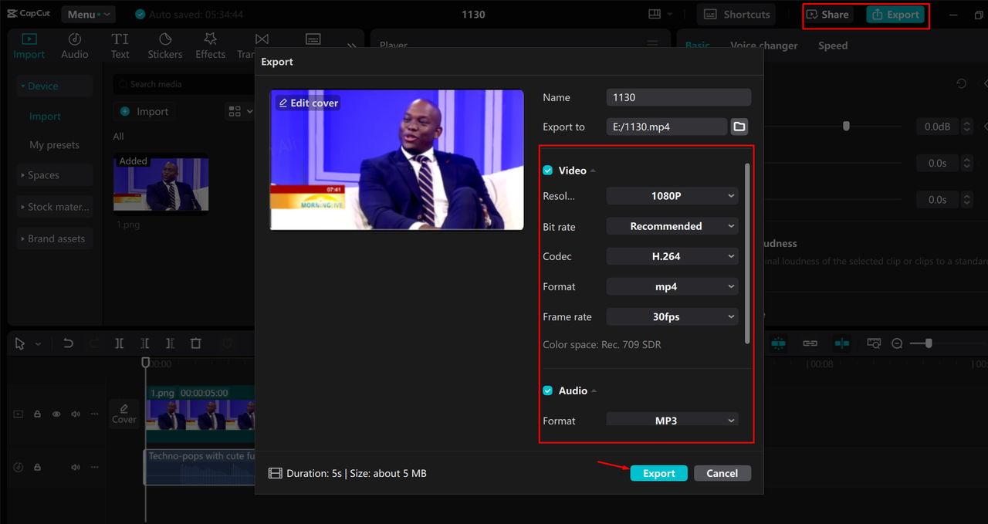Screen dimensions: 988x524
Task: Click the Delete trash icon in timeline
Action: (x=196, y=343)
